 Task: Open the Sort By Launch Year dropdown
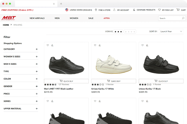pos(171,31)
